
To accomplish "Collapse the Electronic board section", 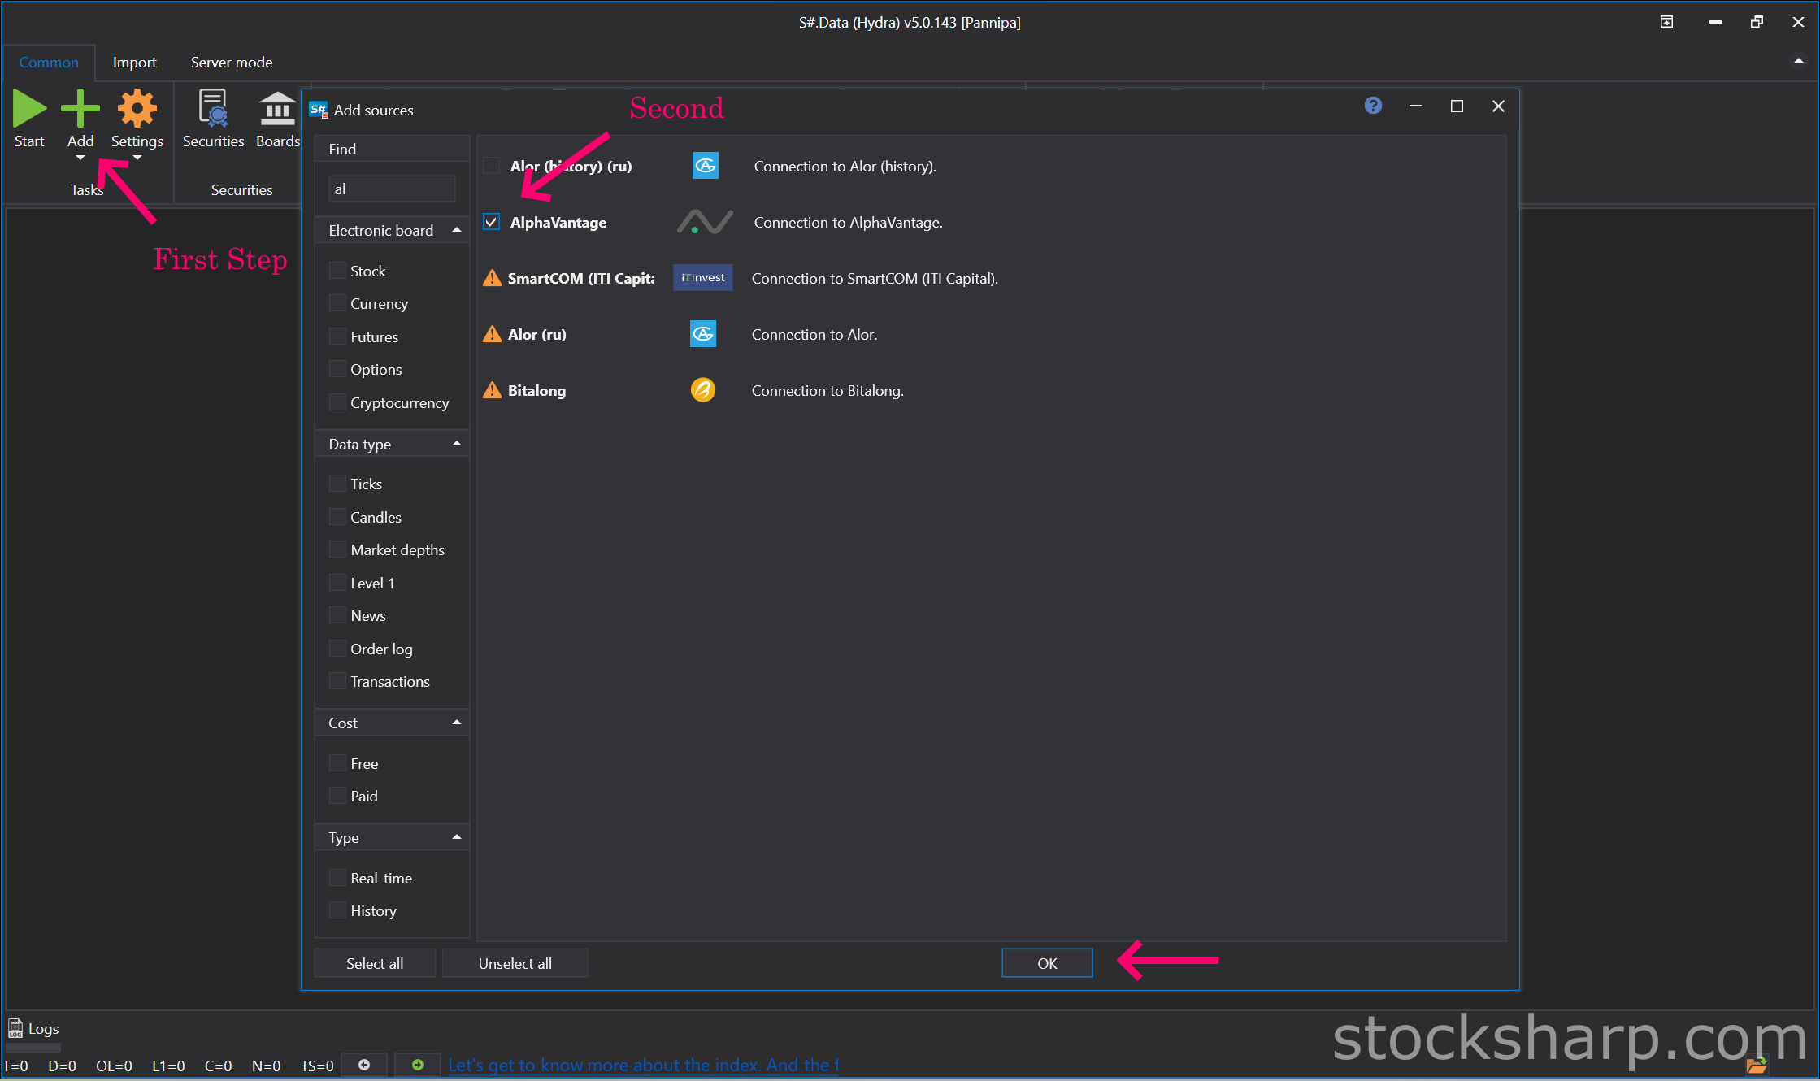I will tap(456, 230).
